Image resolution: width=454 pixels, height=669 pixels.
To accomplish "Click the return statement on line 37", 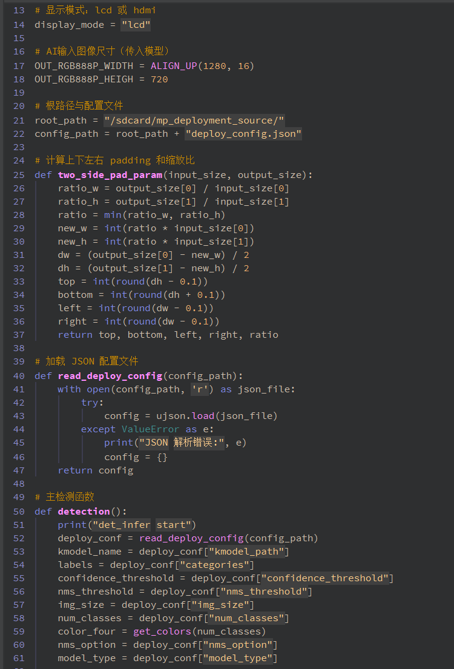I will tap(75, 335).
